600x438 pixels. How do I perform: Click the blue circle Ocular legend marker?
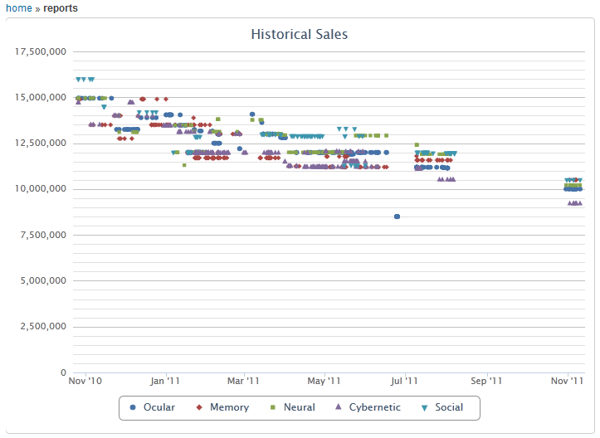point(133,407)
